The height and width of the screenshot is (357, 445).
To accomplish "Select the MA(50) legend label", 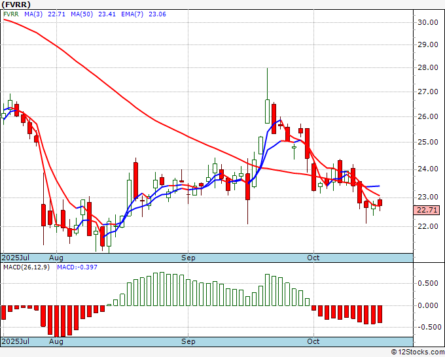I will [82, 14].
